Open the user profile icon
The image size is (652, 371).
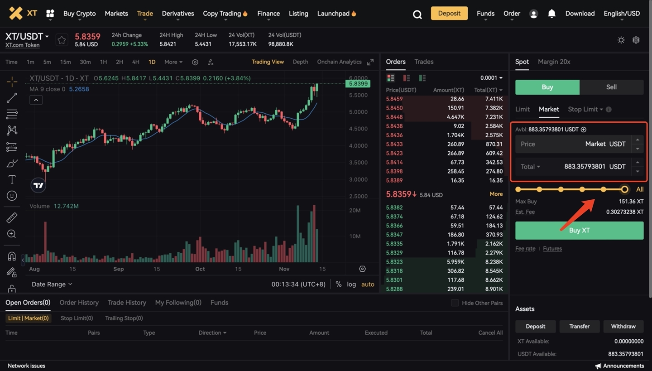click(534, 14)
